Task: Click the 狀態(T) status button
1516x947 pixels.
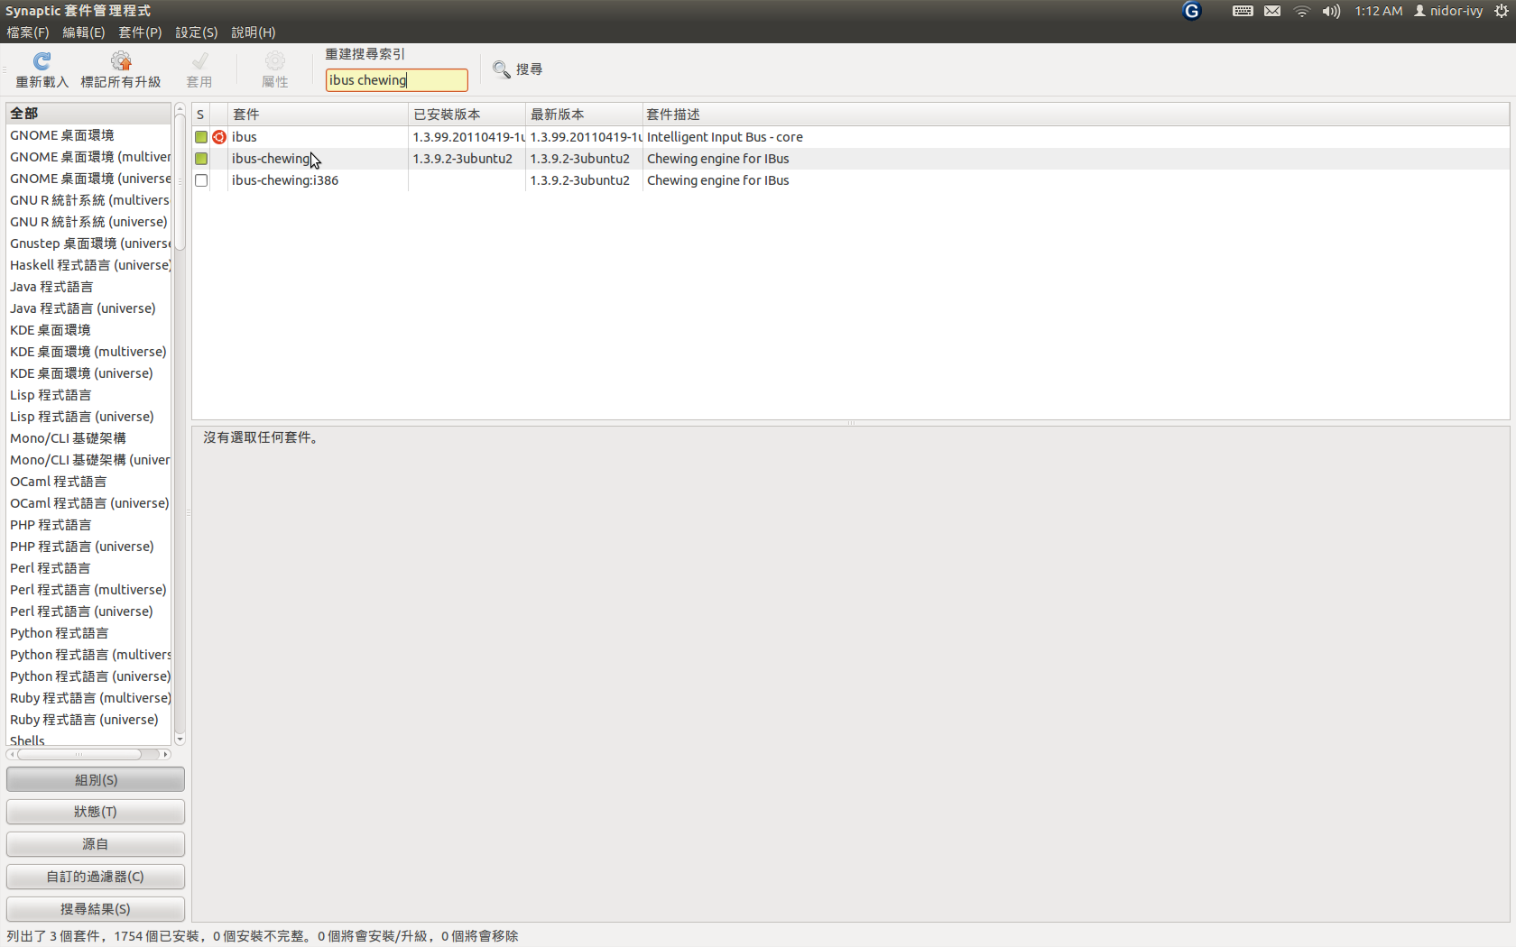Action: (96, 812)
